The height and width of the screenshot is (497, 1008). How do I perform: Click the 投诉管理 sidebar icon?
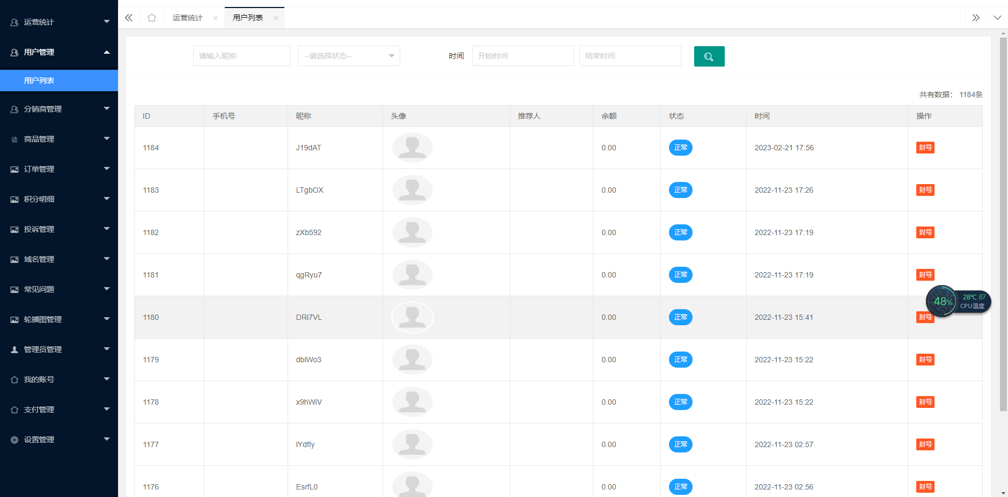pos(14,229)
